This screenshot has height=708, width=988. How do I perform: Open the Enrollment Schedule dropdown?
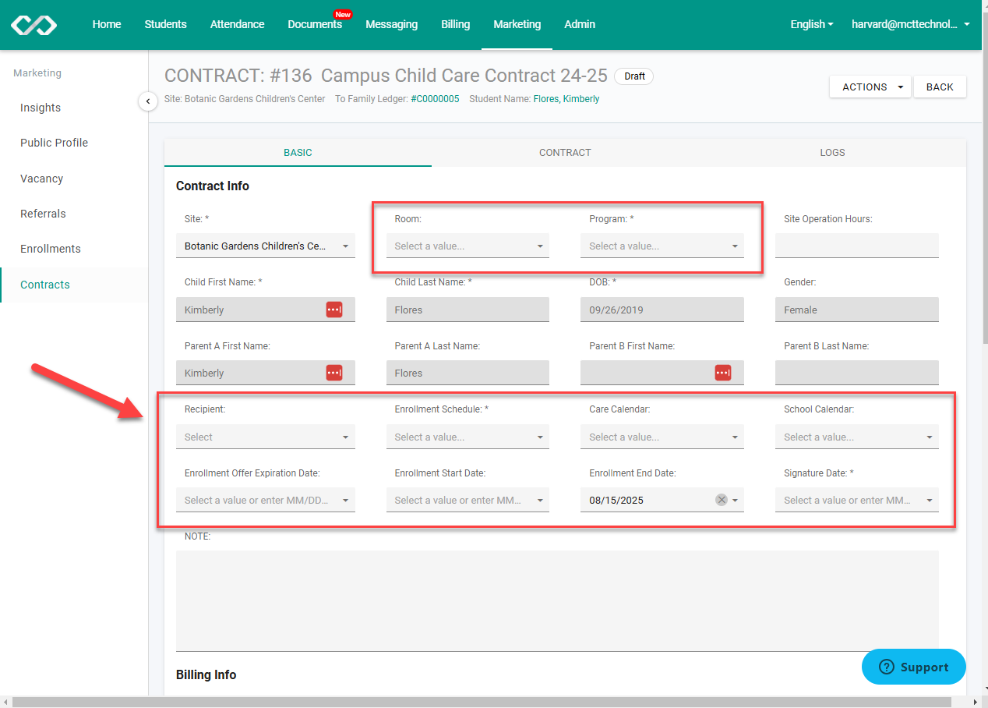coord(468,437)
